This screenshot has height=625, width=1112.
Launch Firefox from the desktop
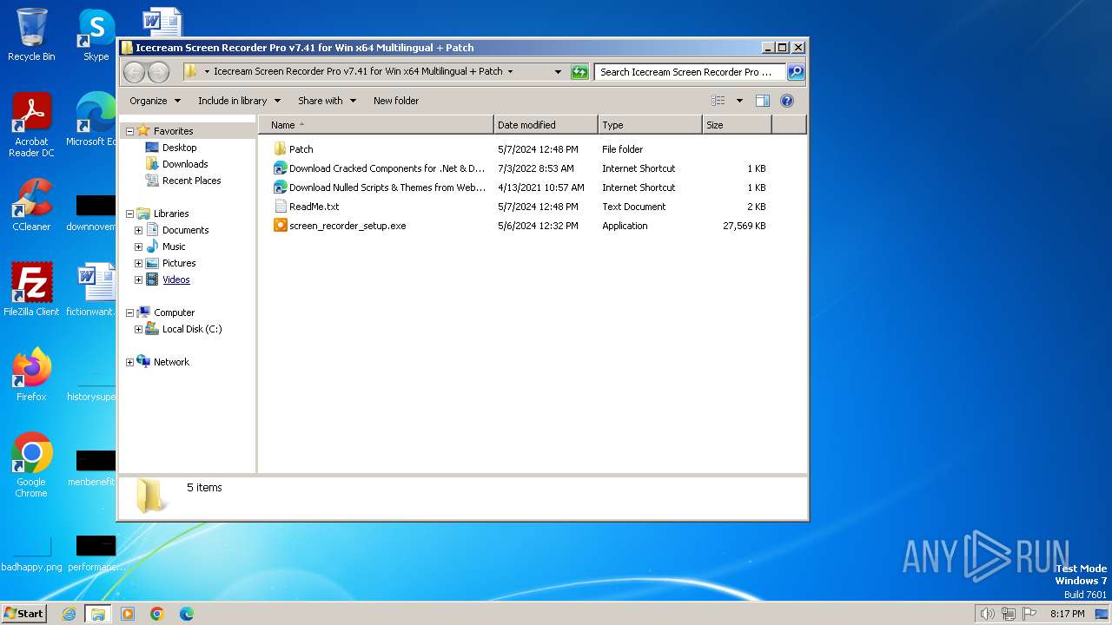31,375
